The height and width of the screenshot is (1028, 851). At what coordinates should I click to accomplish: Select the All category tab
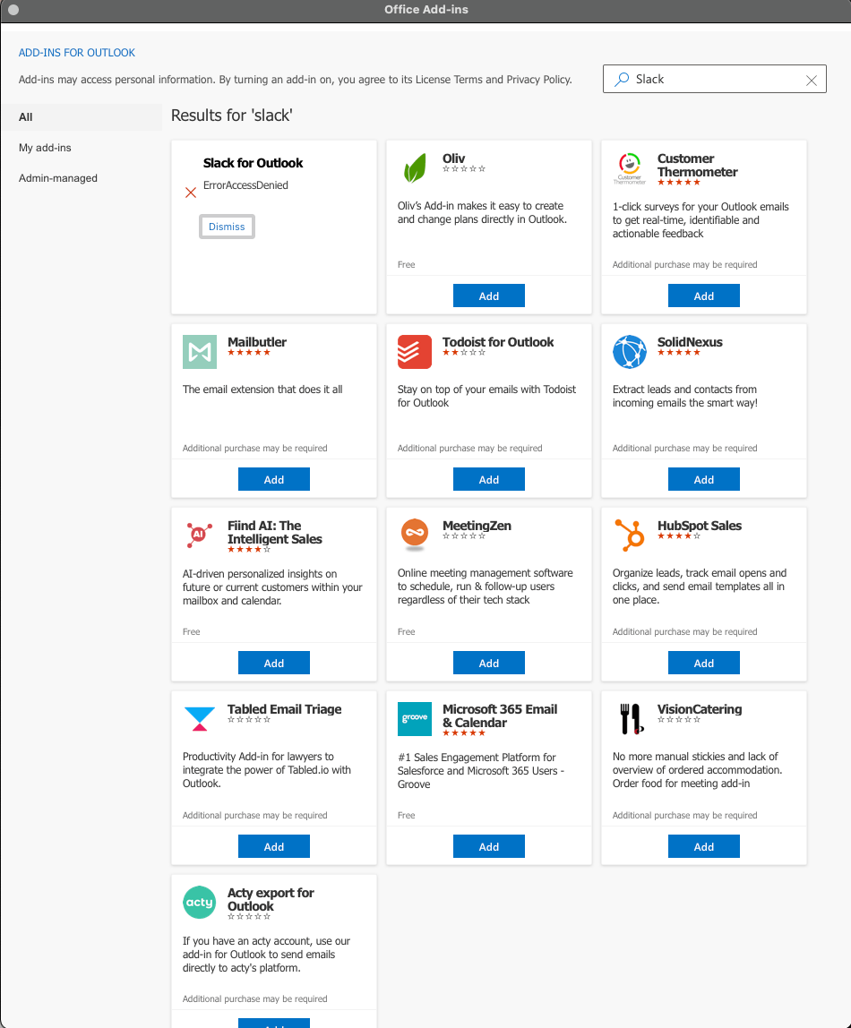82,117
